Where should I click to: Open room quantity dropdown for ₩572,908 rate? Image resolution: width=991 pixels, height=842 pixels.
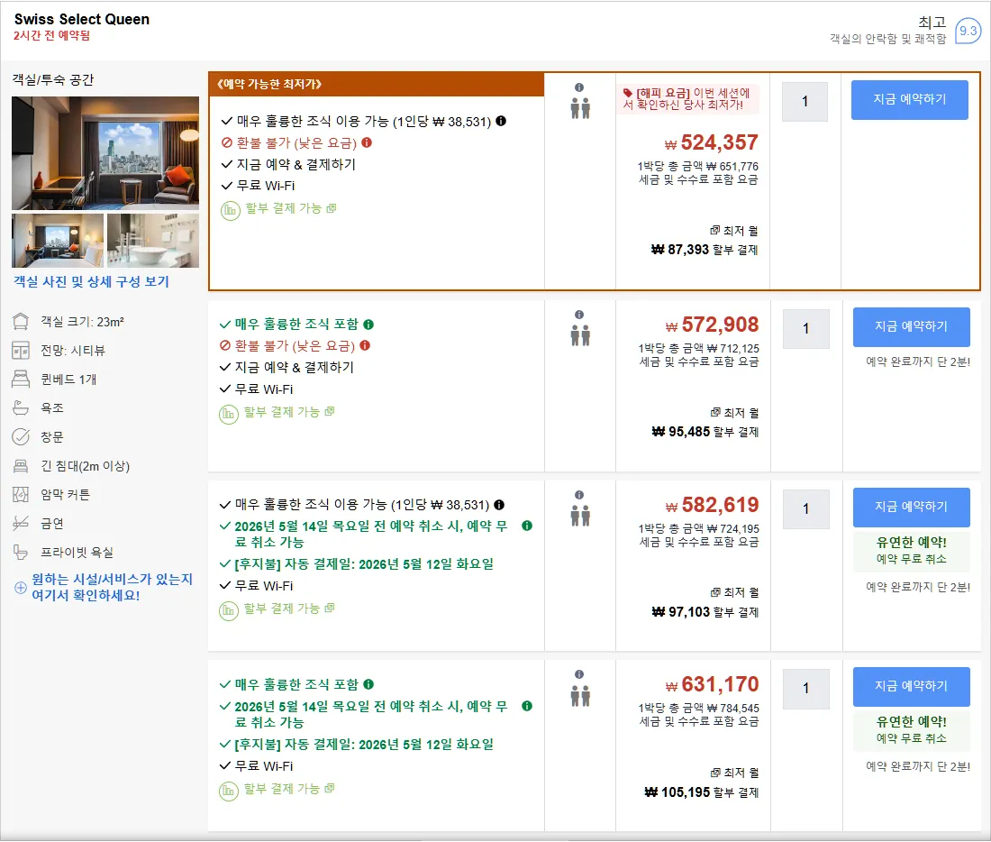coord(805,328)
